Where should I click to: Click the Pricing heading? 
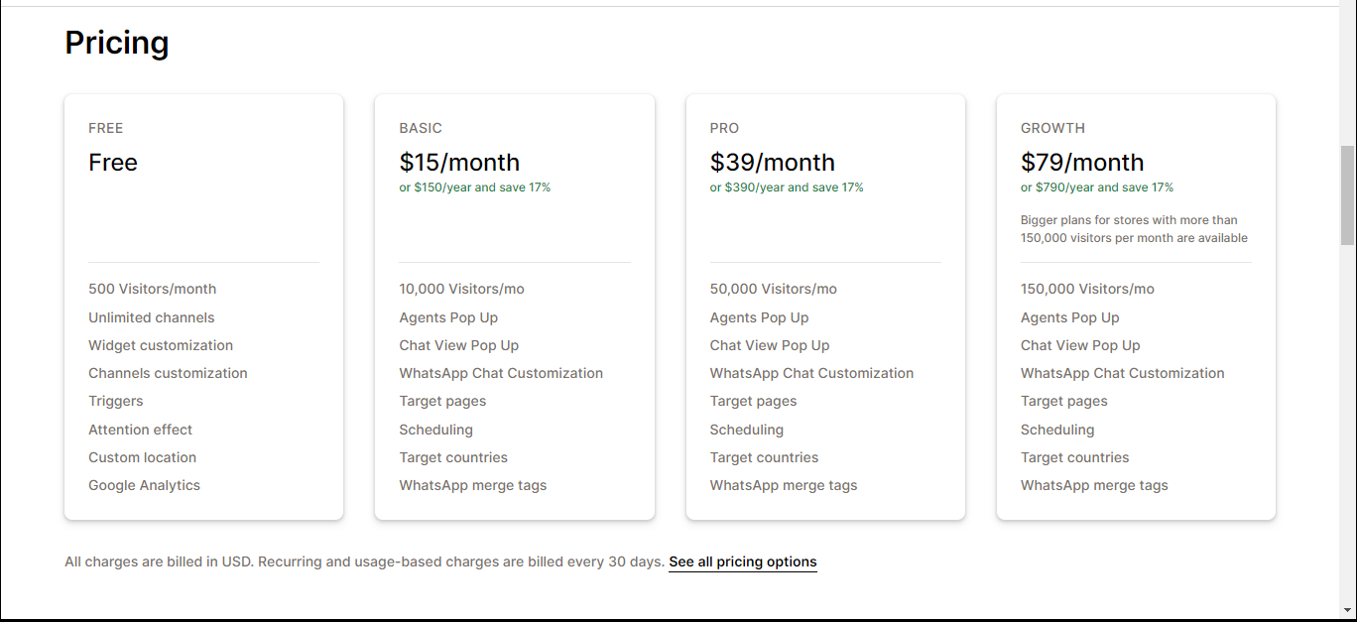pos(117,43)
